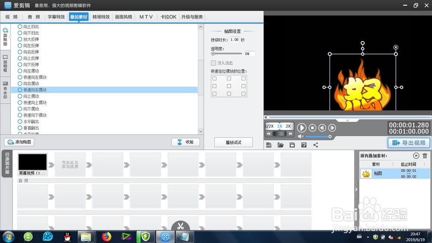Select the 水平翻出 effect
Image resolution: width=432 pixels, height=243 pixels.
tap(29, 121)
